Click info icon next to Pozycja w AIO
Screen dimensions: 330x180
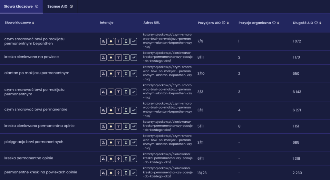224,23
